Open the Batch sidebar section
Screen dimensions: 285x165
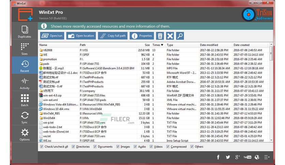25,100
